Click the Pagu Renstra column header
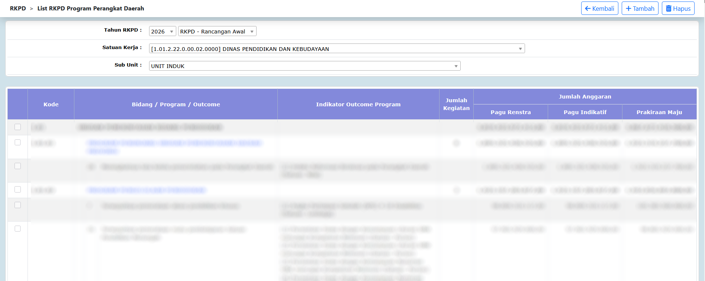The height and width of the screenshot is (281, 705). [511, 112]
